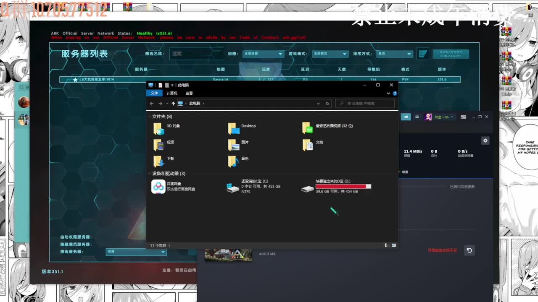Open Steam account name dropdown

tap(443, 117)
